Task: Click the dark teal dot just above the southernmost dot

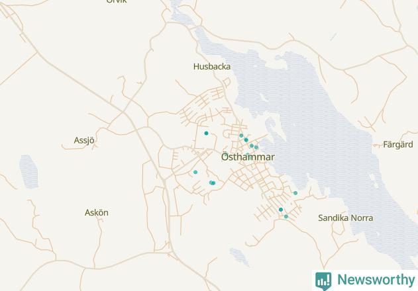Action: click(281, 210)
